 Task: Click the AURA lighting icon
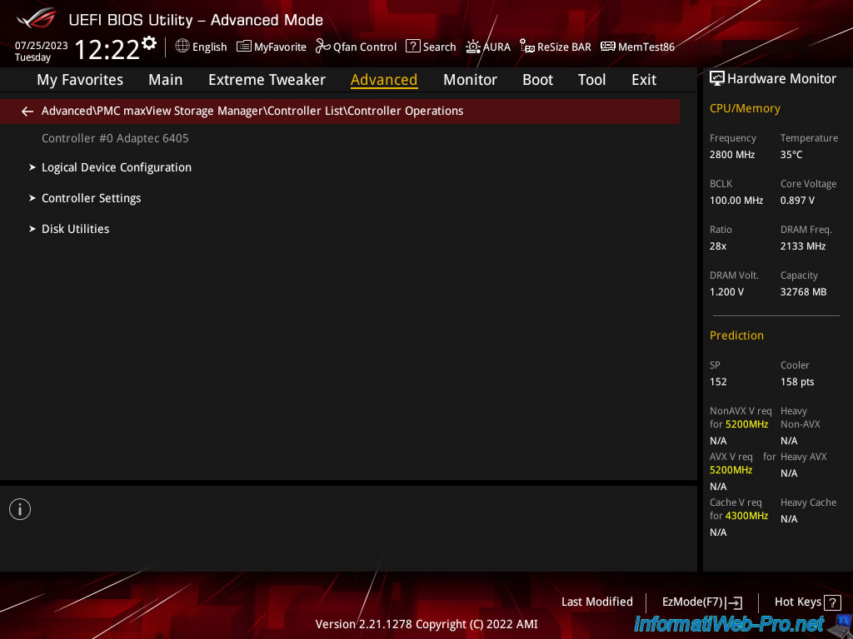coord(473,47)
